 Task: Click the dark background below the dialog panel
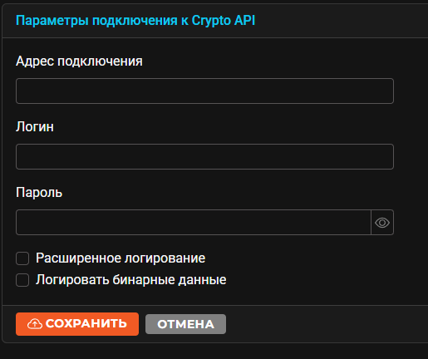(214, 352)
